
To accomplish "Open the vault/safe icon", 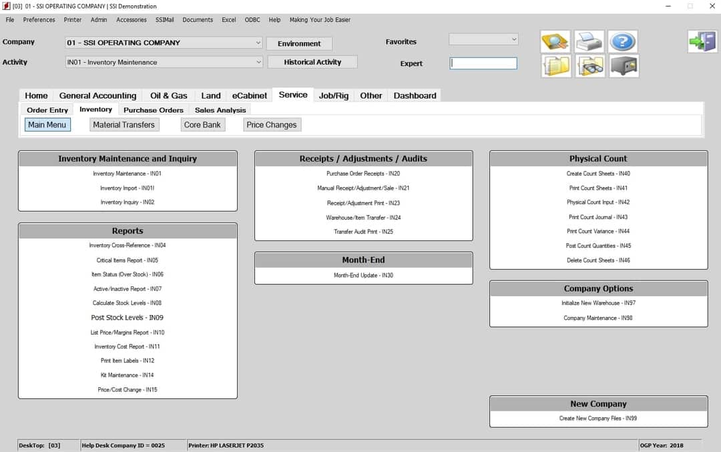I will 623,66.
